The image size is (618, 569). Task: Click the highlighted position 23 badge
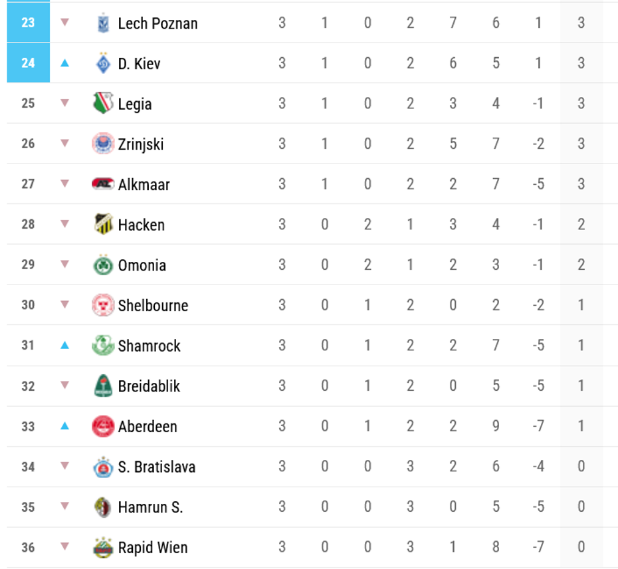pos(28,23)
